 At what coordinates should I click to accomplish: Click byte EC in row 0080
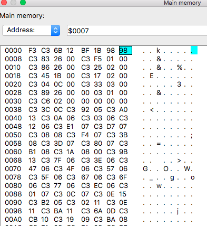coord(98,186)
